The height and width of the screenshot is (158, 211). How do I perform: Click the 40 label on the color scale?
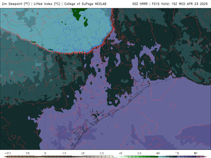click(121, 153)
